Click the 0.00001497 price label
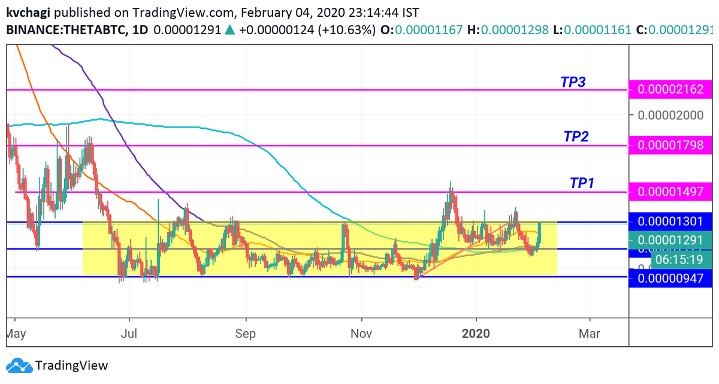This screenshot has width=719, height=384. [670, 192]
